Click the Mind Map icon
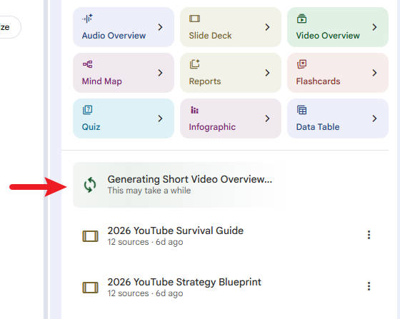The image size is (400, 319). 87,64
